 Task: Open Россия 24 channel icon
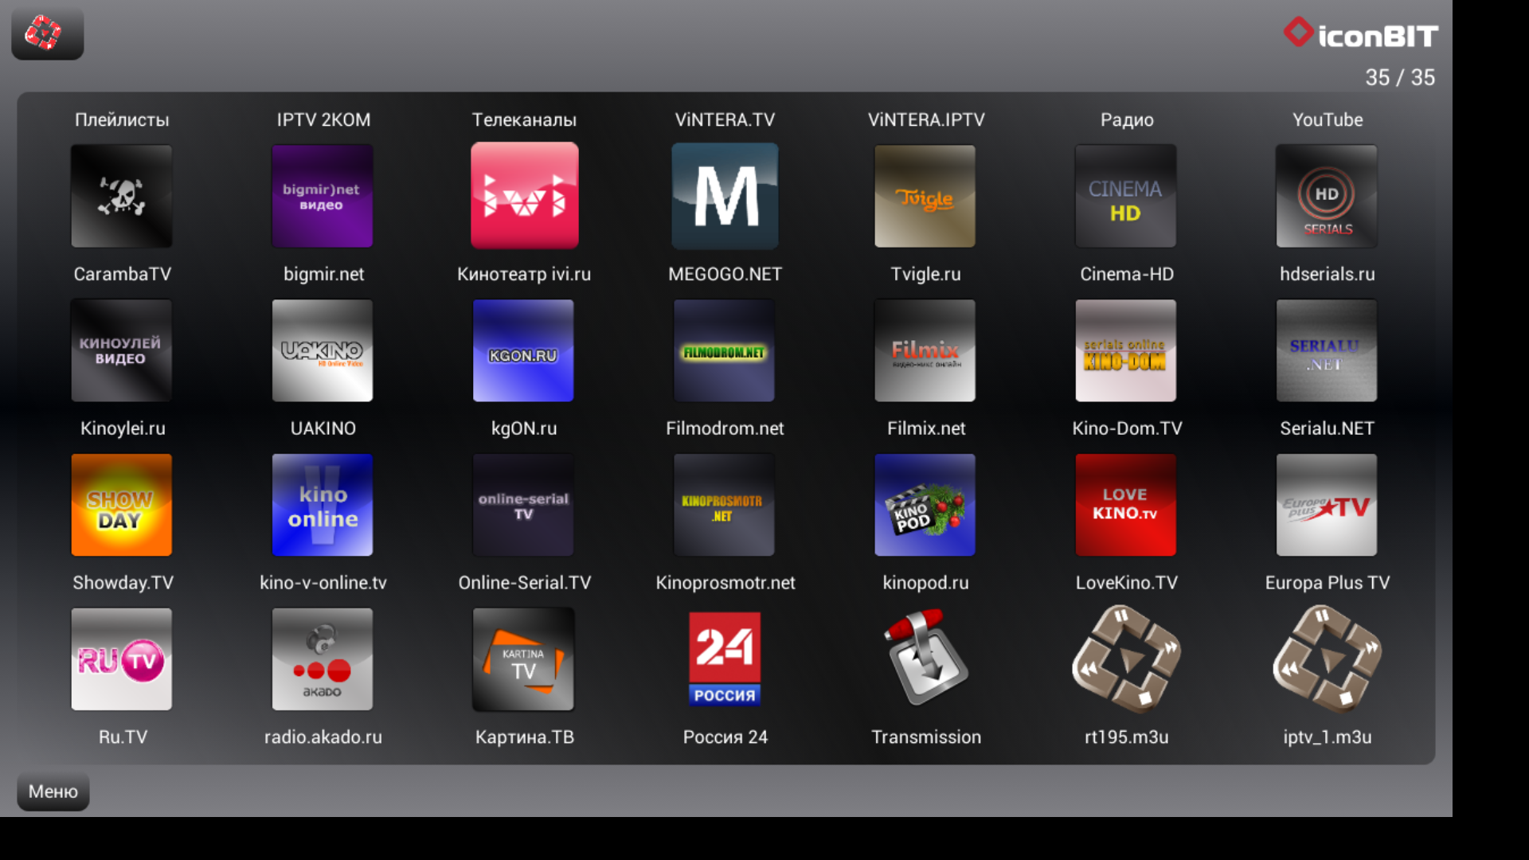(x=725, y=659)
